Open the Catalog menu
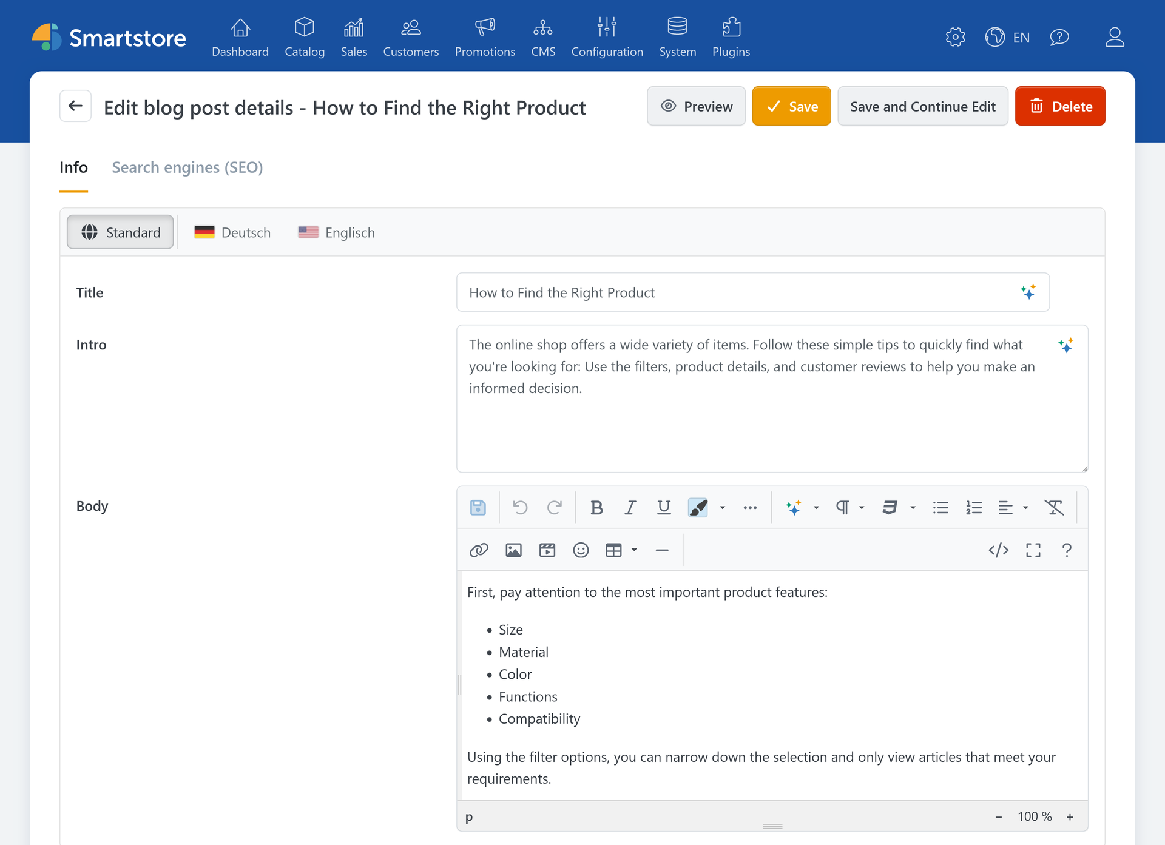The image size is (1165, 845). pyautogui.click(x=305, y=38)
